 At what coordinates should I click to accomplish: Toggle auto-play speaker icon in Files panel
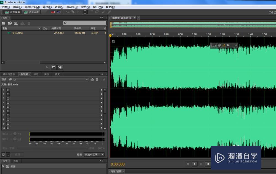(x=60, y=67)
